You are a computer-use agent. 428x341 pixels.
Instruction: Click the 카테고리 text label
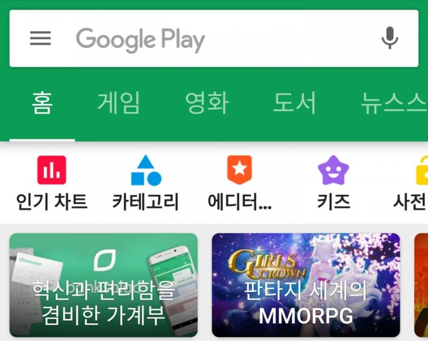[146, 202]
